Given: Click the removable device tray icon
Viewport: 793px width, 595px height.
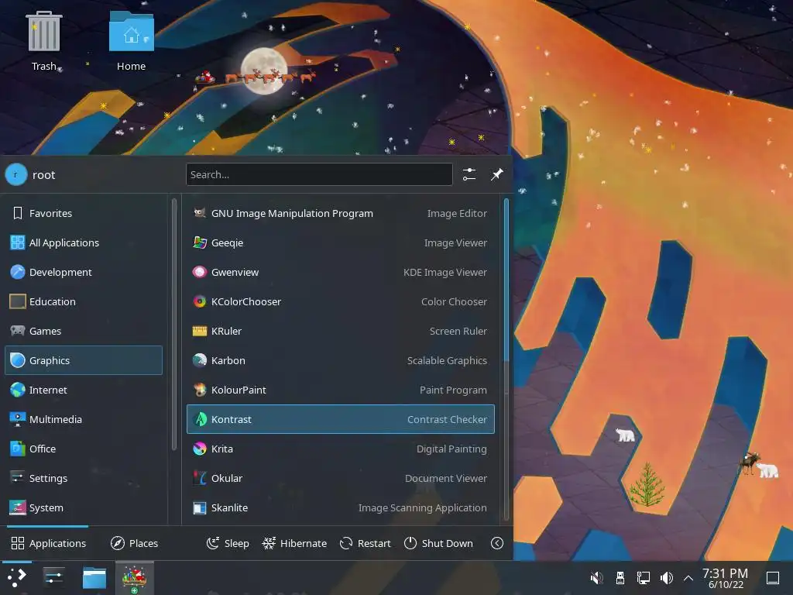Looking at the screenshot, I should pyautogui.click(x=620, y=578).
